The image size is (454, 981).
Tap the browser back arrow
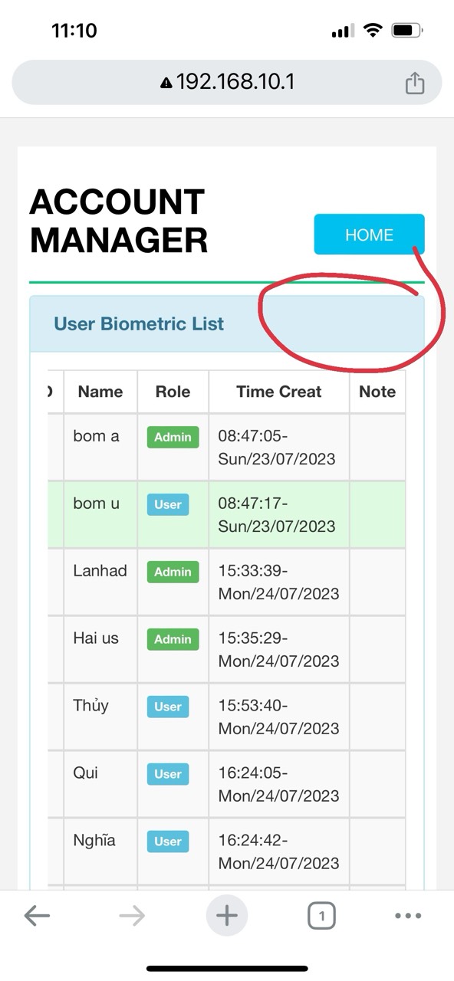pyautogui.click(x=37, y=915)
